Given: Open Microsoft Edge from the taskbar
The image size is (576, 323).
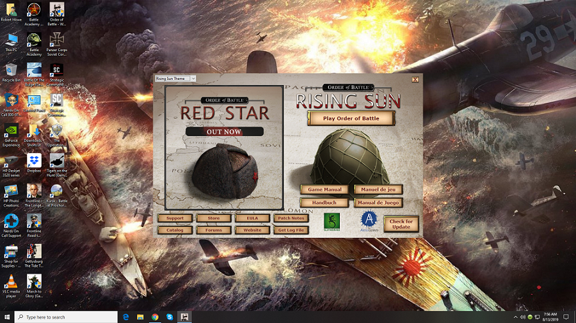Looking at the screenshot, I should point(125,317).
